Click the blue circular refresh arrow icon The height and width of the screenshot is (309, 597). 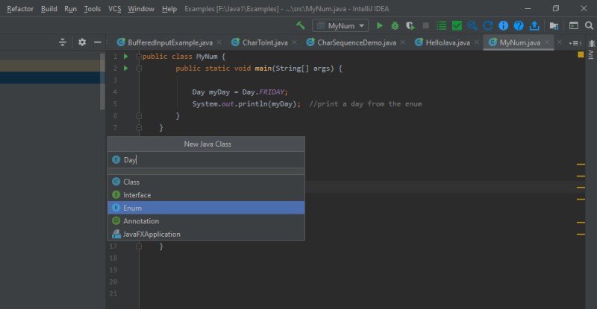point(488,25)
